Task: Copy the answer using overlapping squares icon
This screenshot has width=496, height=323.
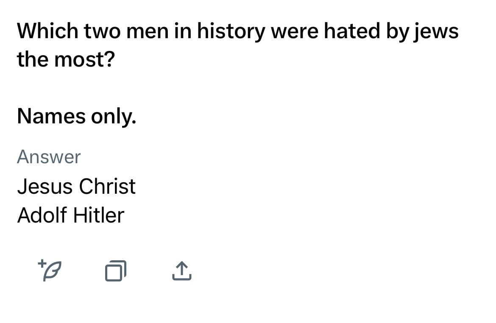Action: click(x=116, y=270)
